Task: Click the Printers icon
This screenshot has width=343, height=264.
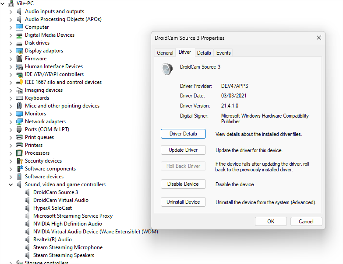Action: (19, 145)
